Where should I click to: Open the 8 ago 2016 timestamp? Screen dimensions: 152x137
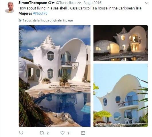[x=92, y=3]
